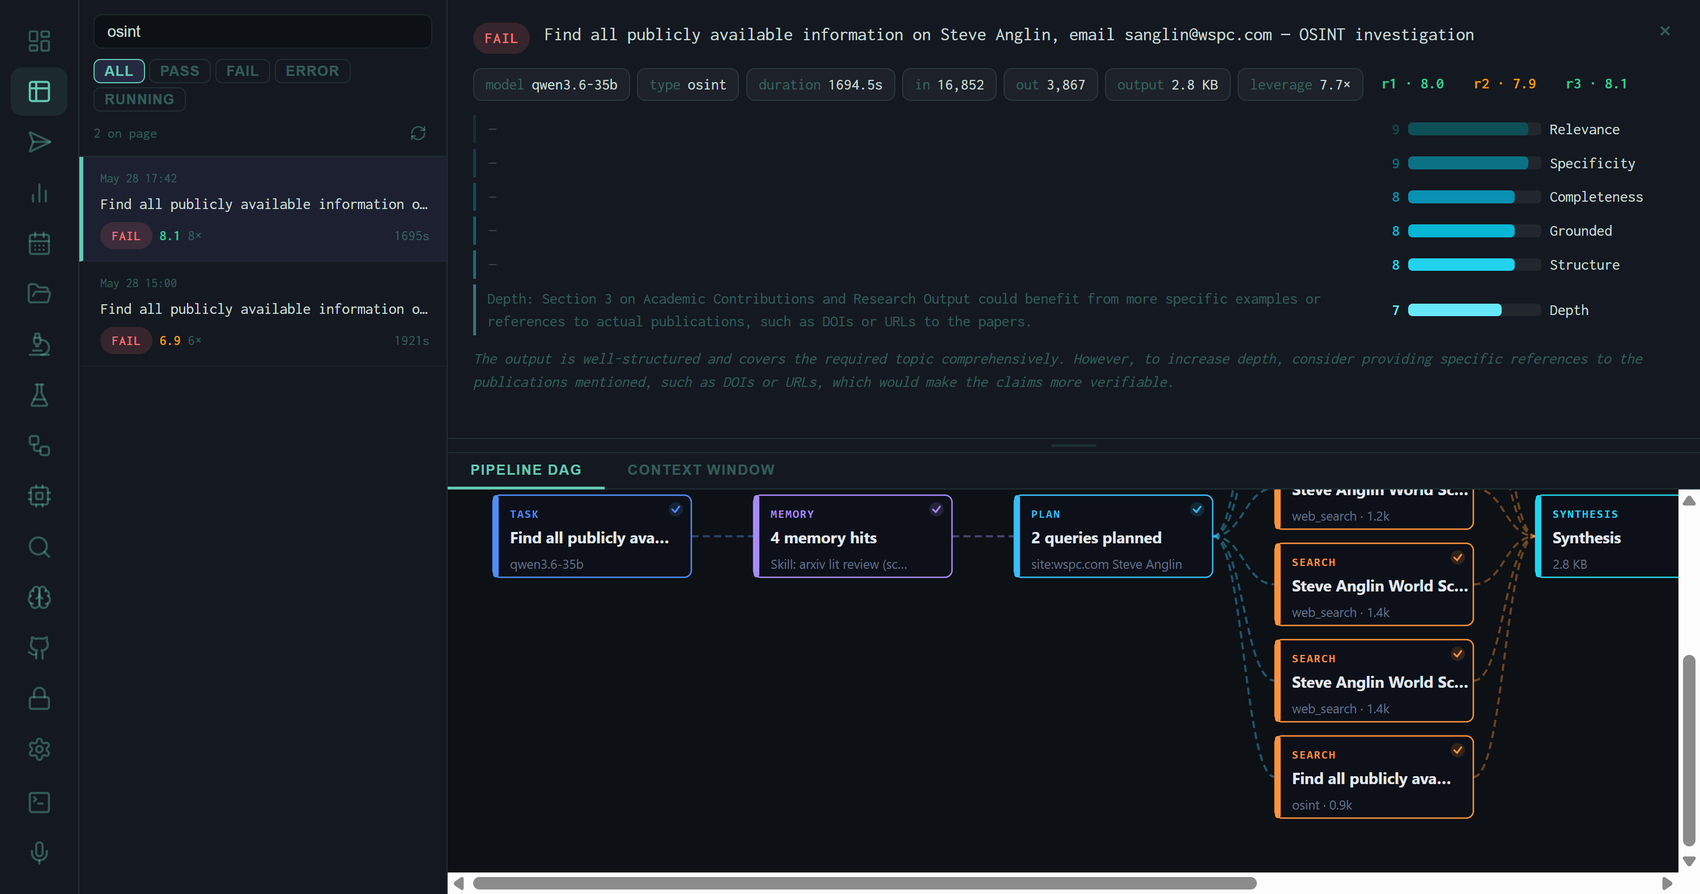The height and width of the screenshot is (894, 1700).
Task: Filter tasks by ERROR status
Action: tap(312, 71)
